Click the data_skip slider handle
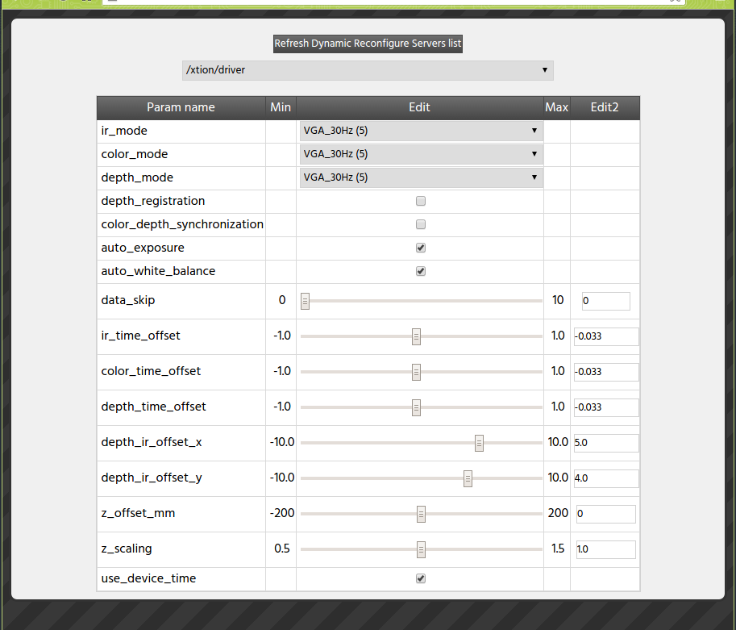736x630 pixels. (305, 301)
